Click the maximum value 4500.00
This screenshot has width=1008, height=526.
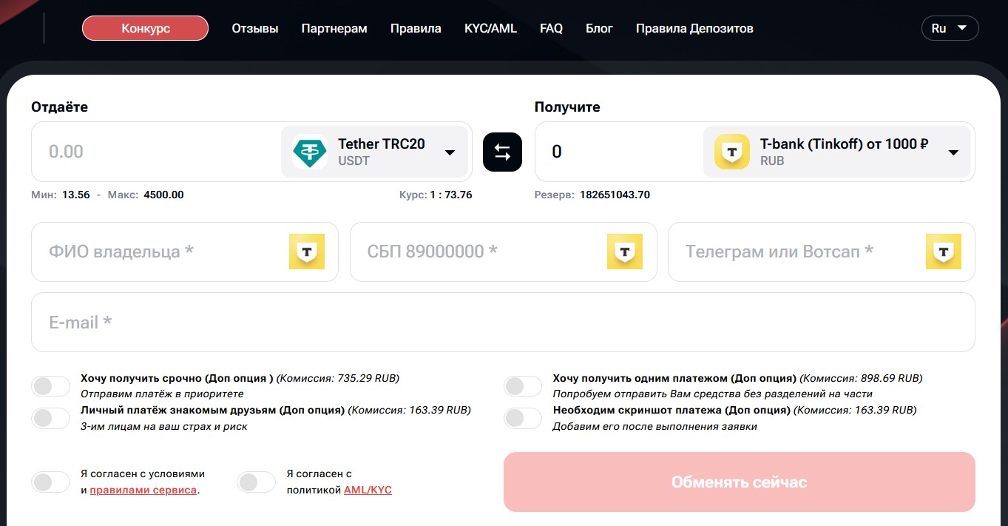(163, 195)
